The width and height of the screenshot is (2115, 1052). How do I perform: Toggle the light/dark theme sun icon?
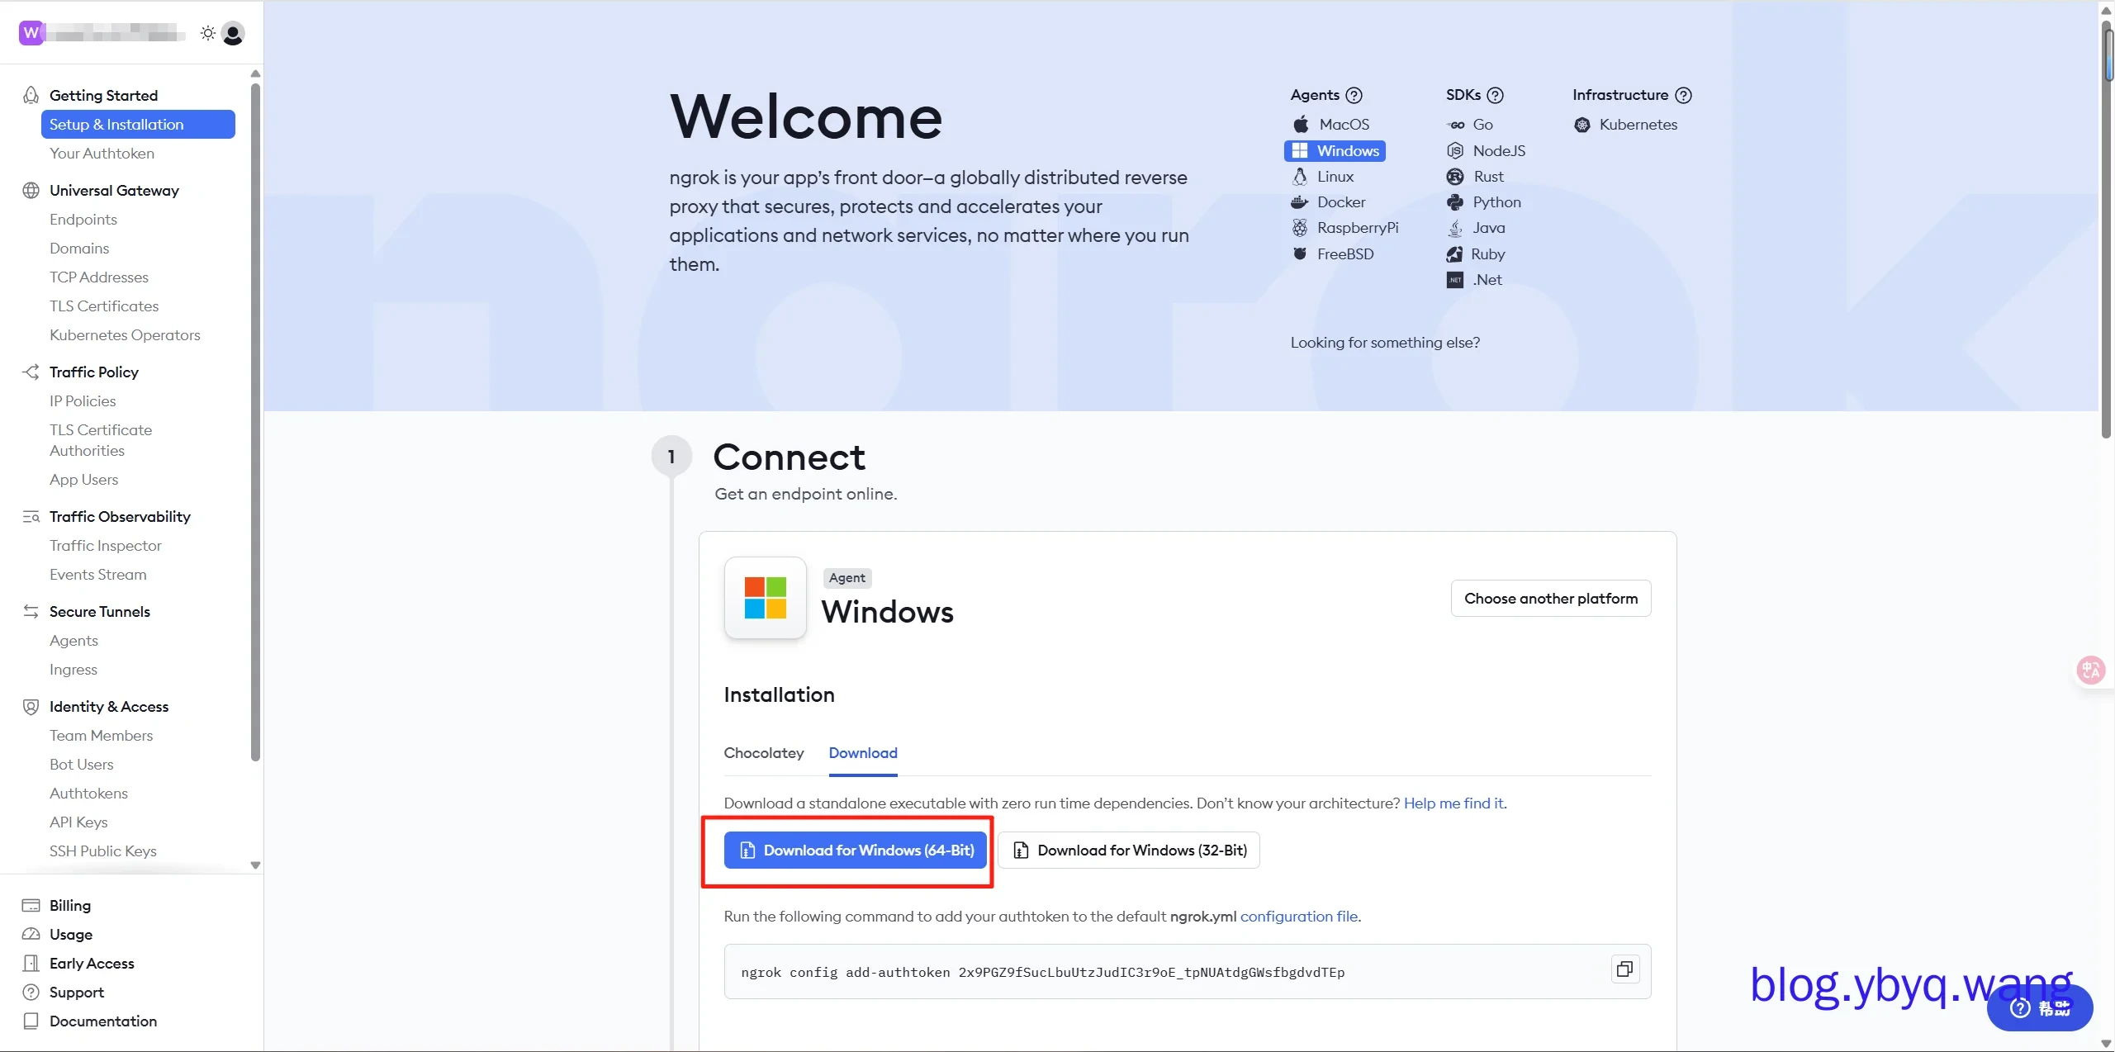(x=208, y=33)
